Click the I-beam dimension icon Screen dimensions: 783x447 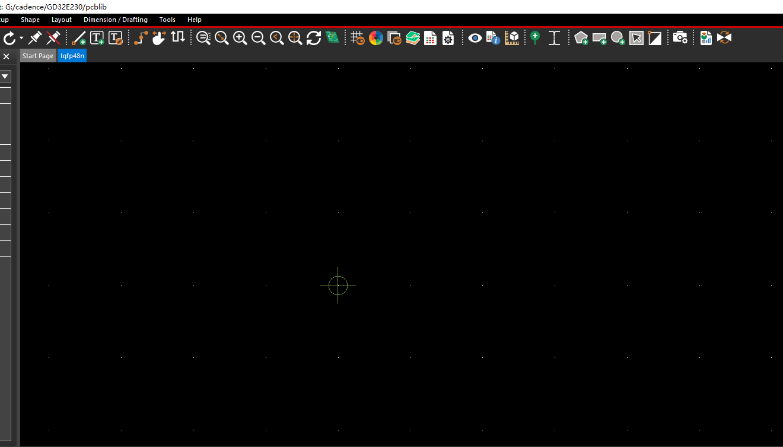click(554, 38)
